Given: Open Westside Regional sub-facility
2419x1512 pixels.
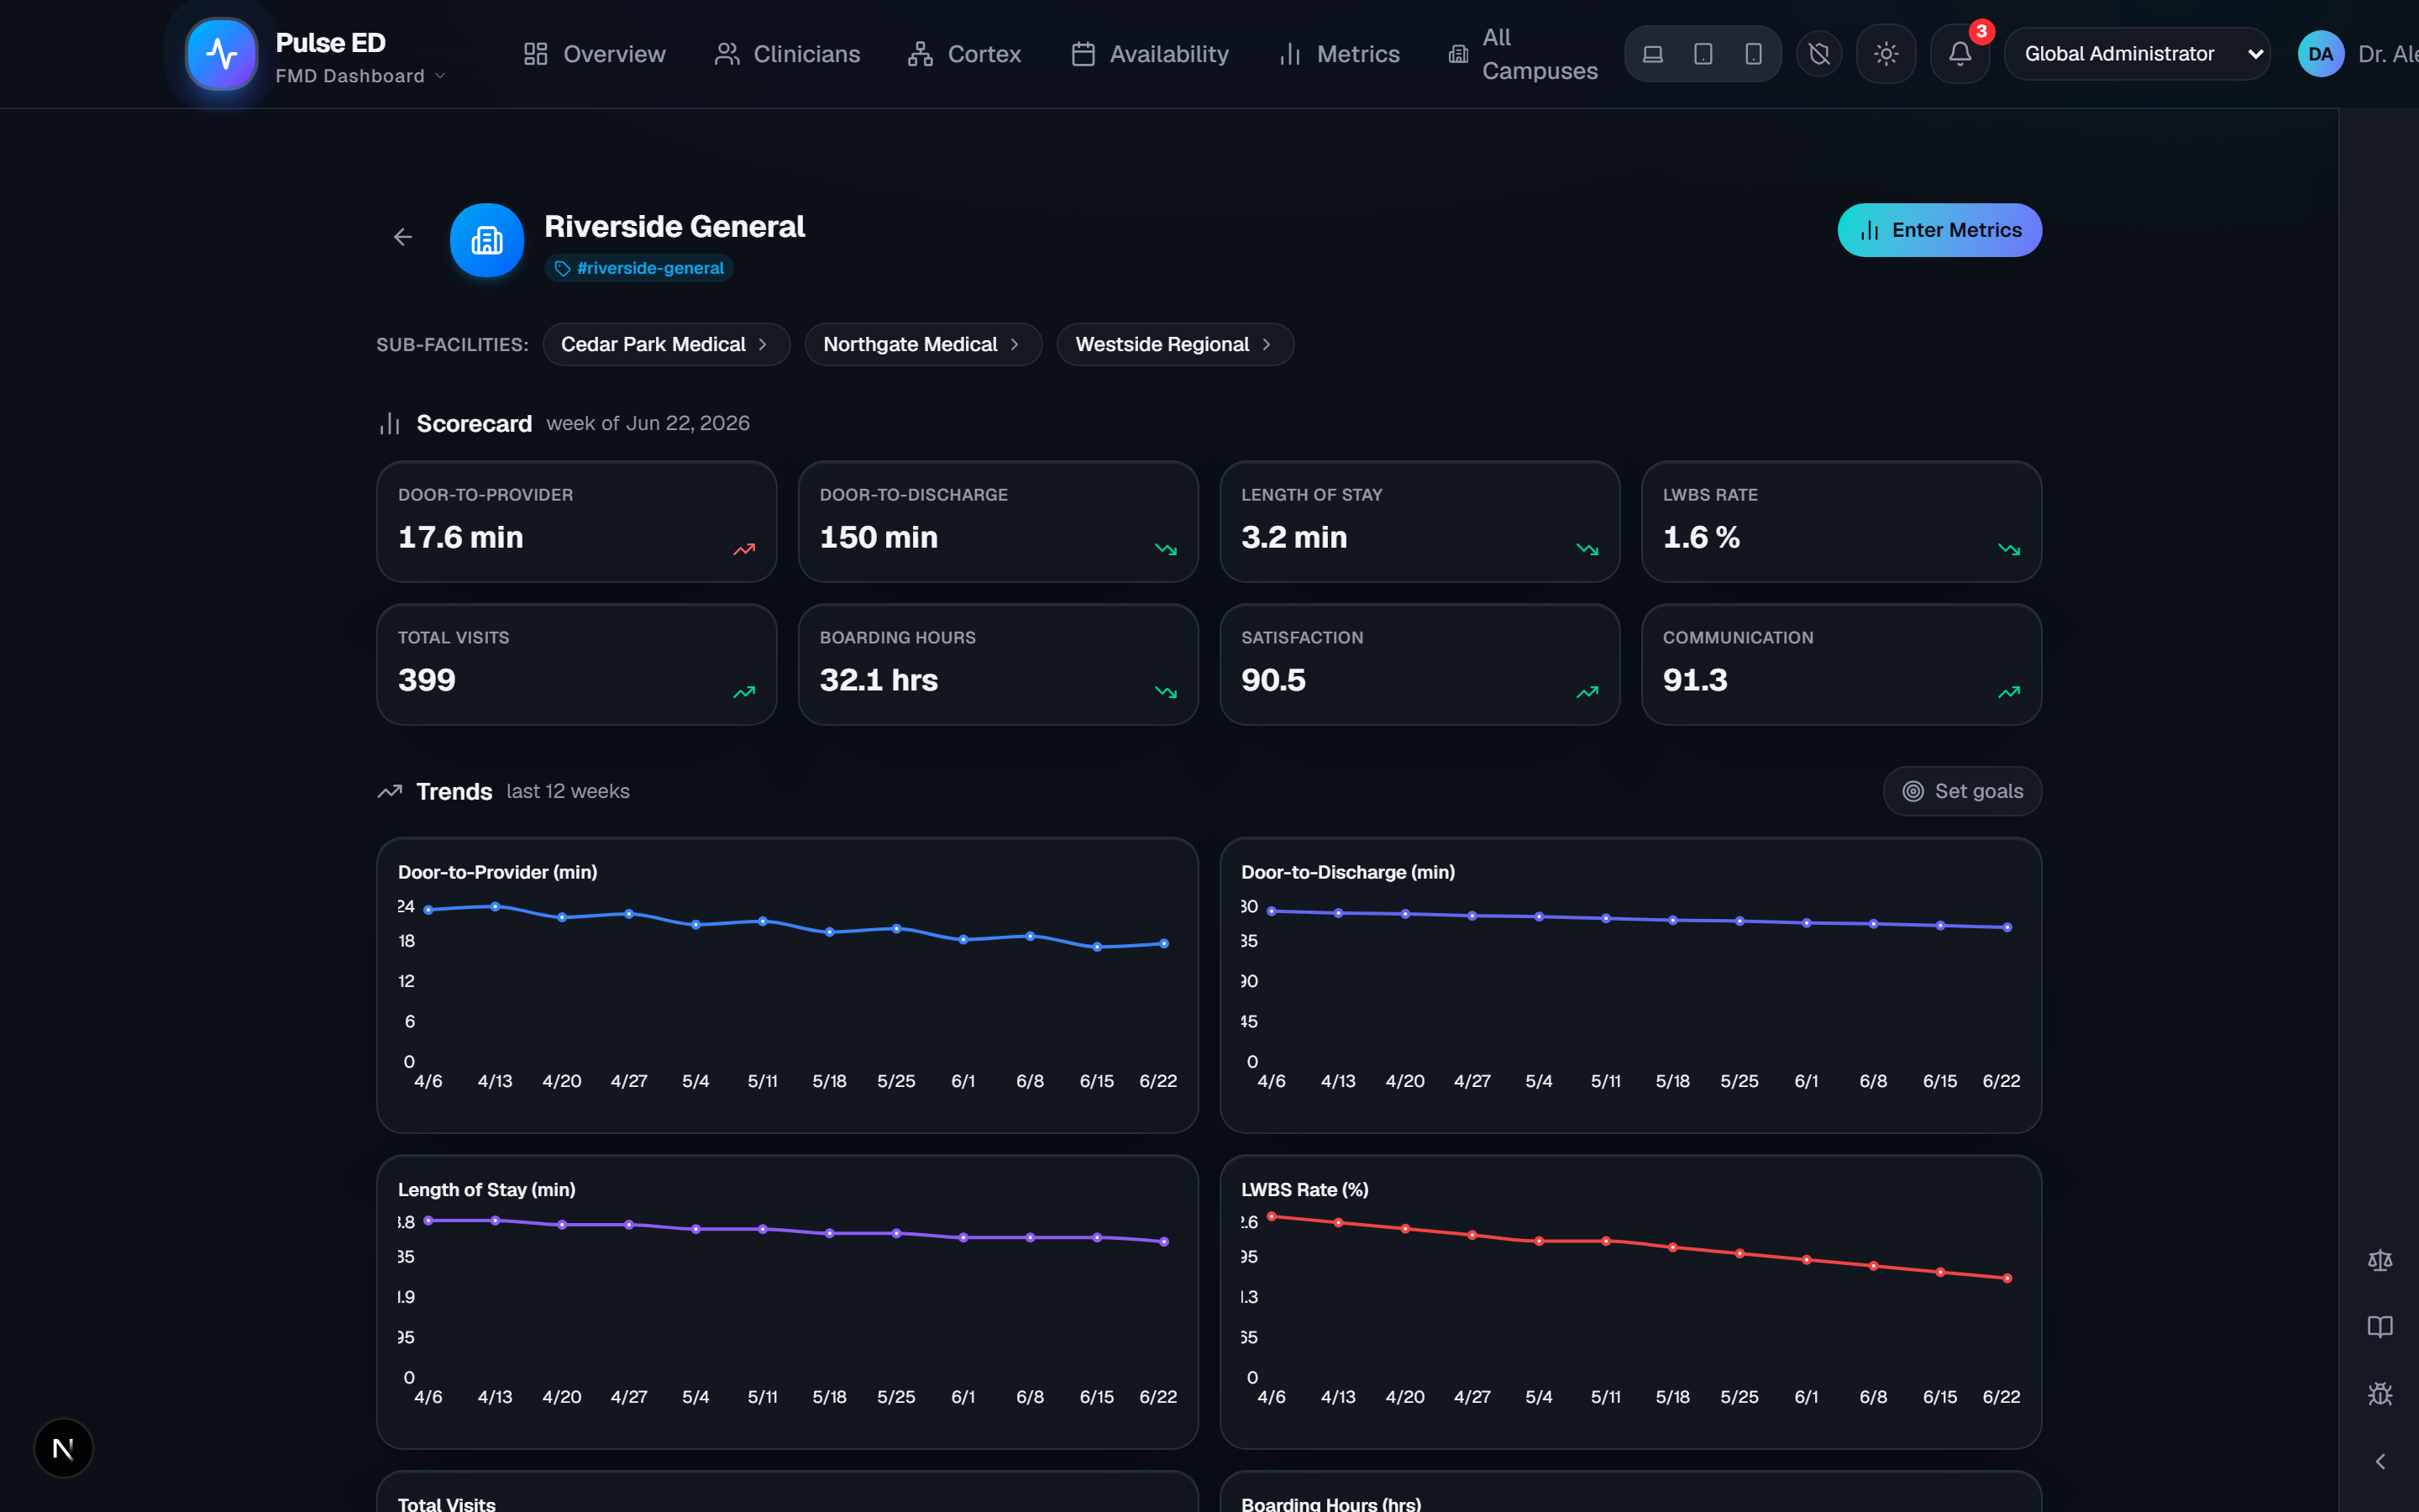Looking at the screenshot, I should (1174, 344).
